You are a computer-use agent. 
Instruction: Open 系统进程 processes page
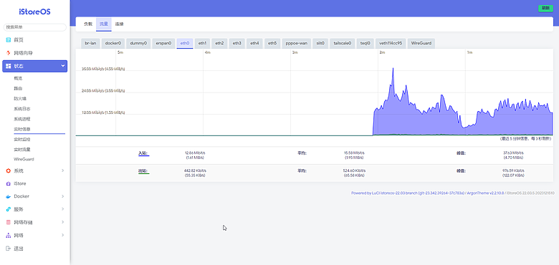[x=22, y=119]
